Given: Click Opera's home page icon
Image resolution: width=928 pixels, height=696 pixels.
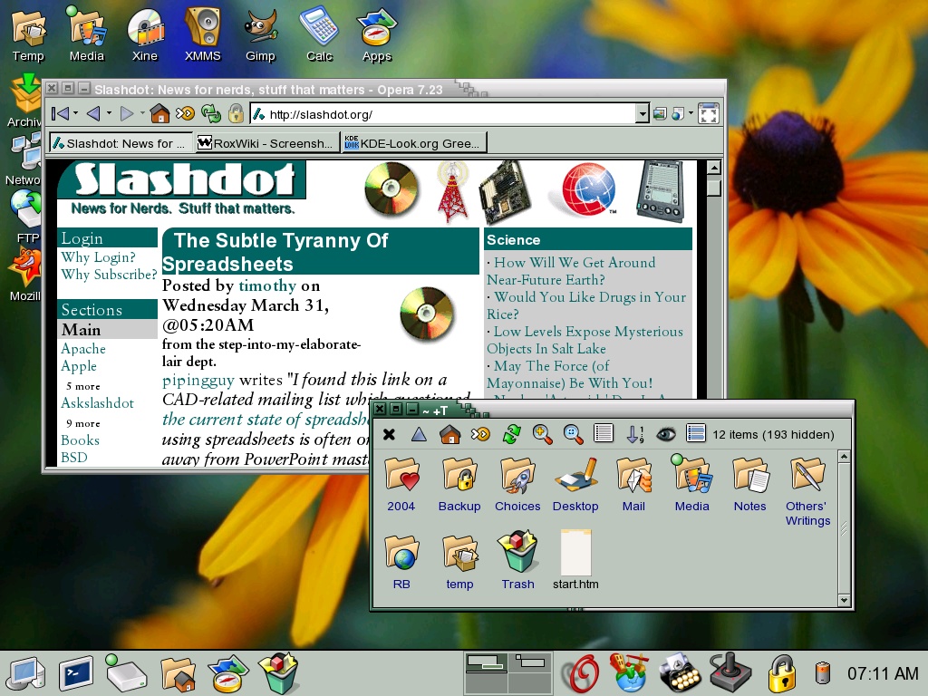Looking at the screenshot, I should pos(159,113).
